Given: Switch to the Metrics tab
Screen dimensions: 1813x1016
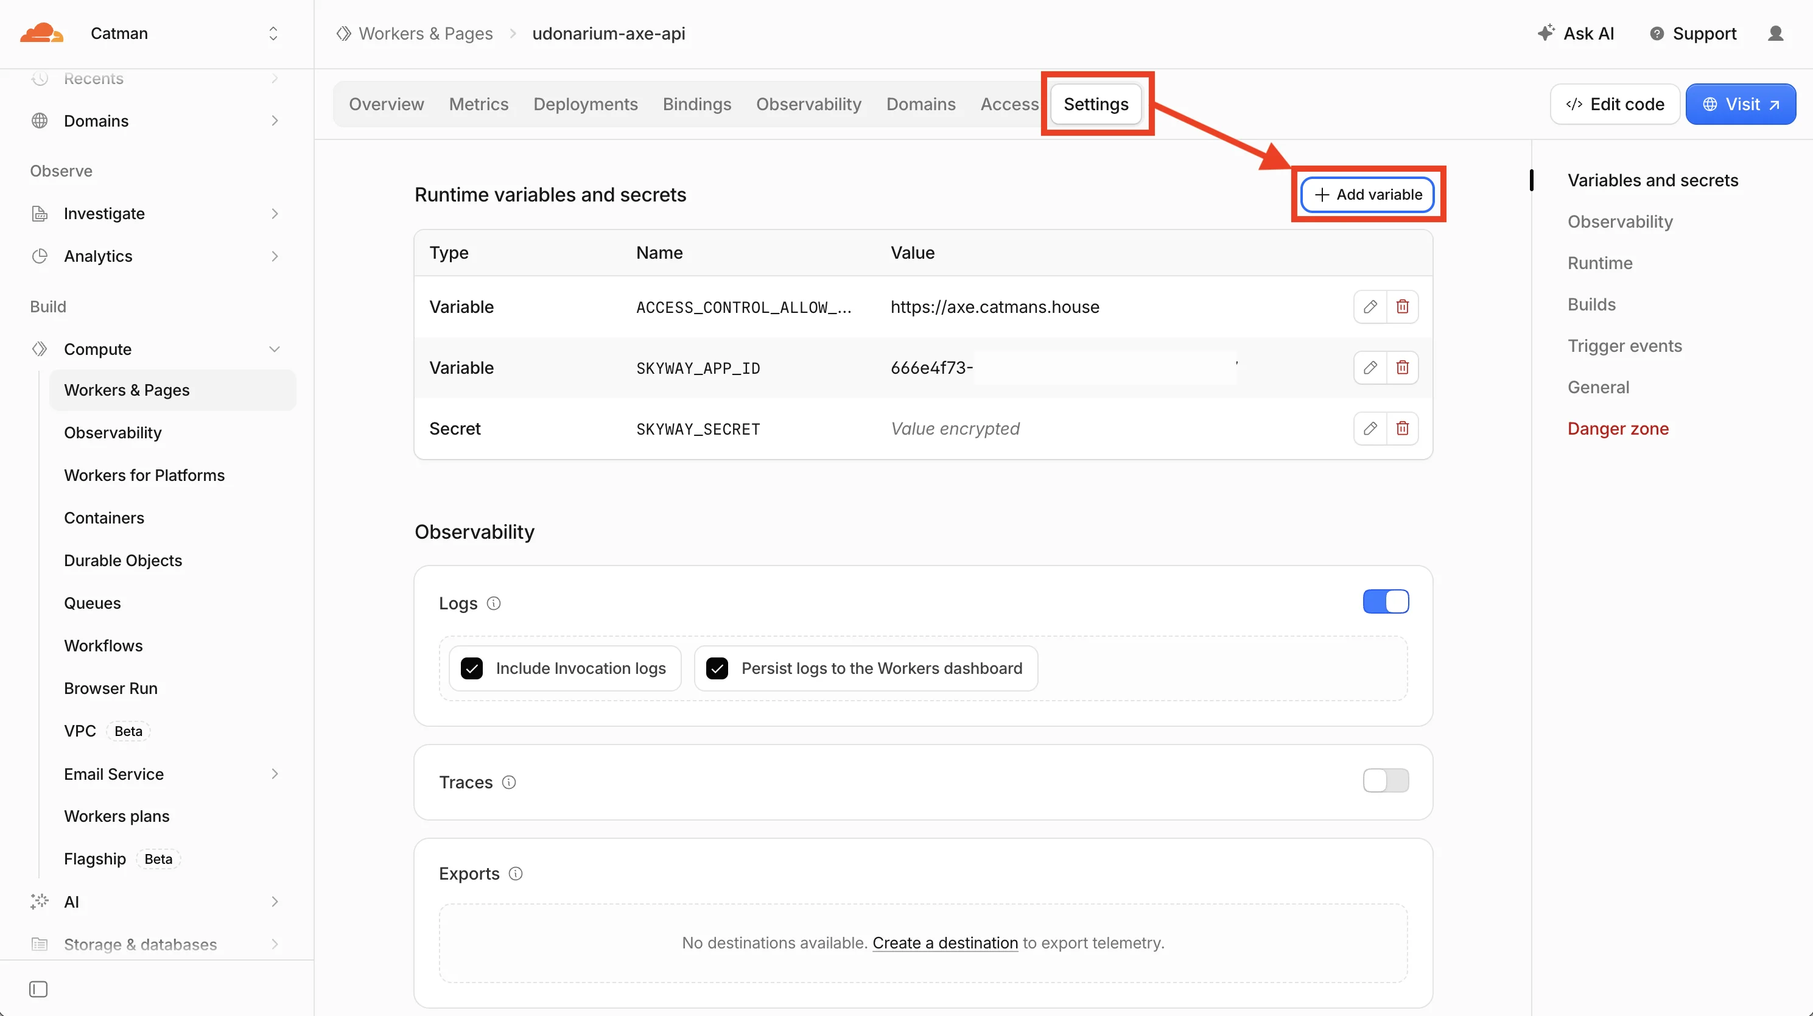Looking at the screenshot, I should click(x=479, y=104).
